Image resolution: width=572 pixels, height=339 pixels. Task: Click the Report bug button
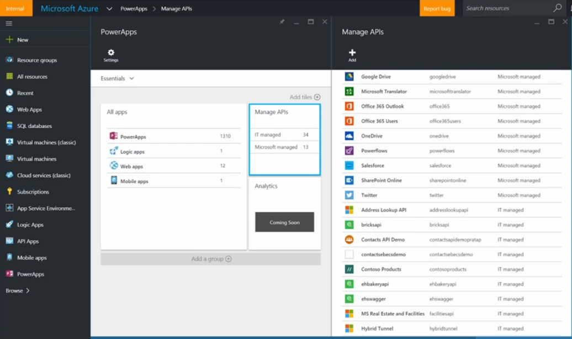(437, 8)
